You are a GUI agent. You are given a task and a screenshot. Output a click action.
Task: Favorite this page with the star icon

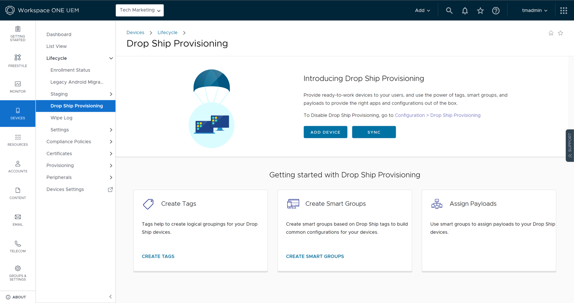tap(560, 33)
